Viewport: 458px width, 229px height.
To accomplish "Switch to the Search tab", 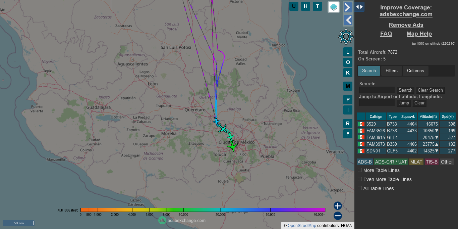I will coord(369,71).
